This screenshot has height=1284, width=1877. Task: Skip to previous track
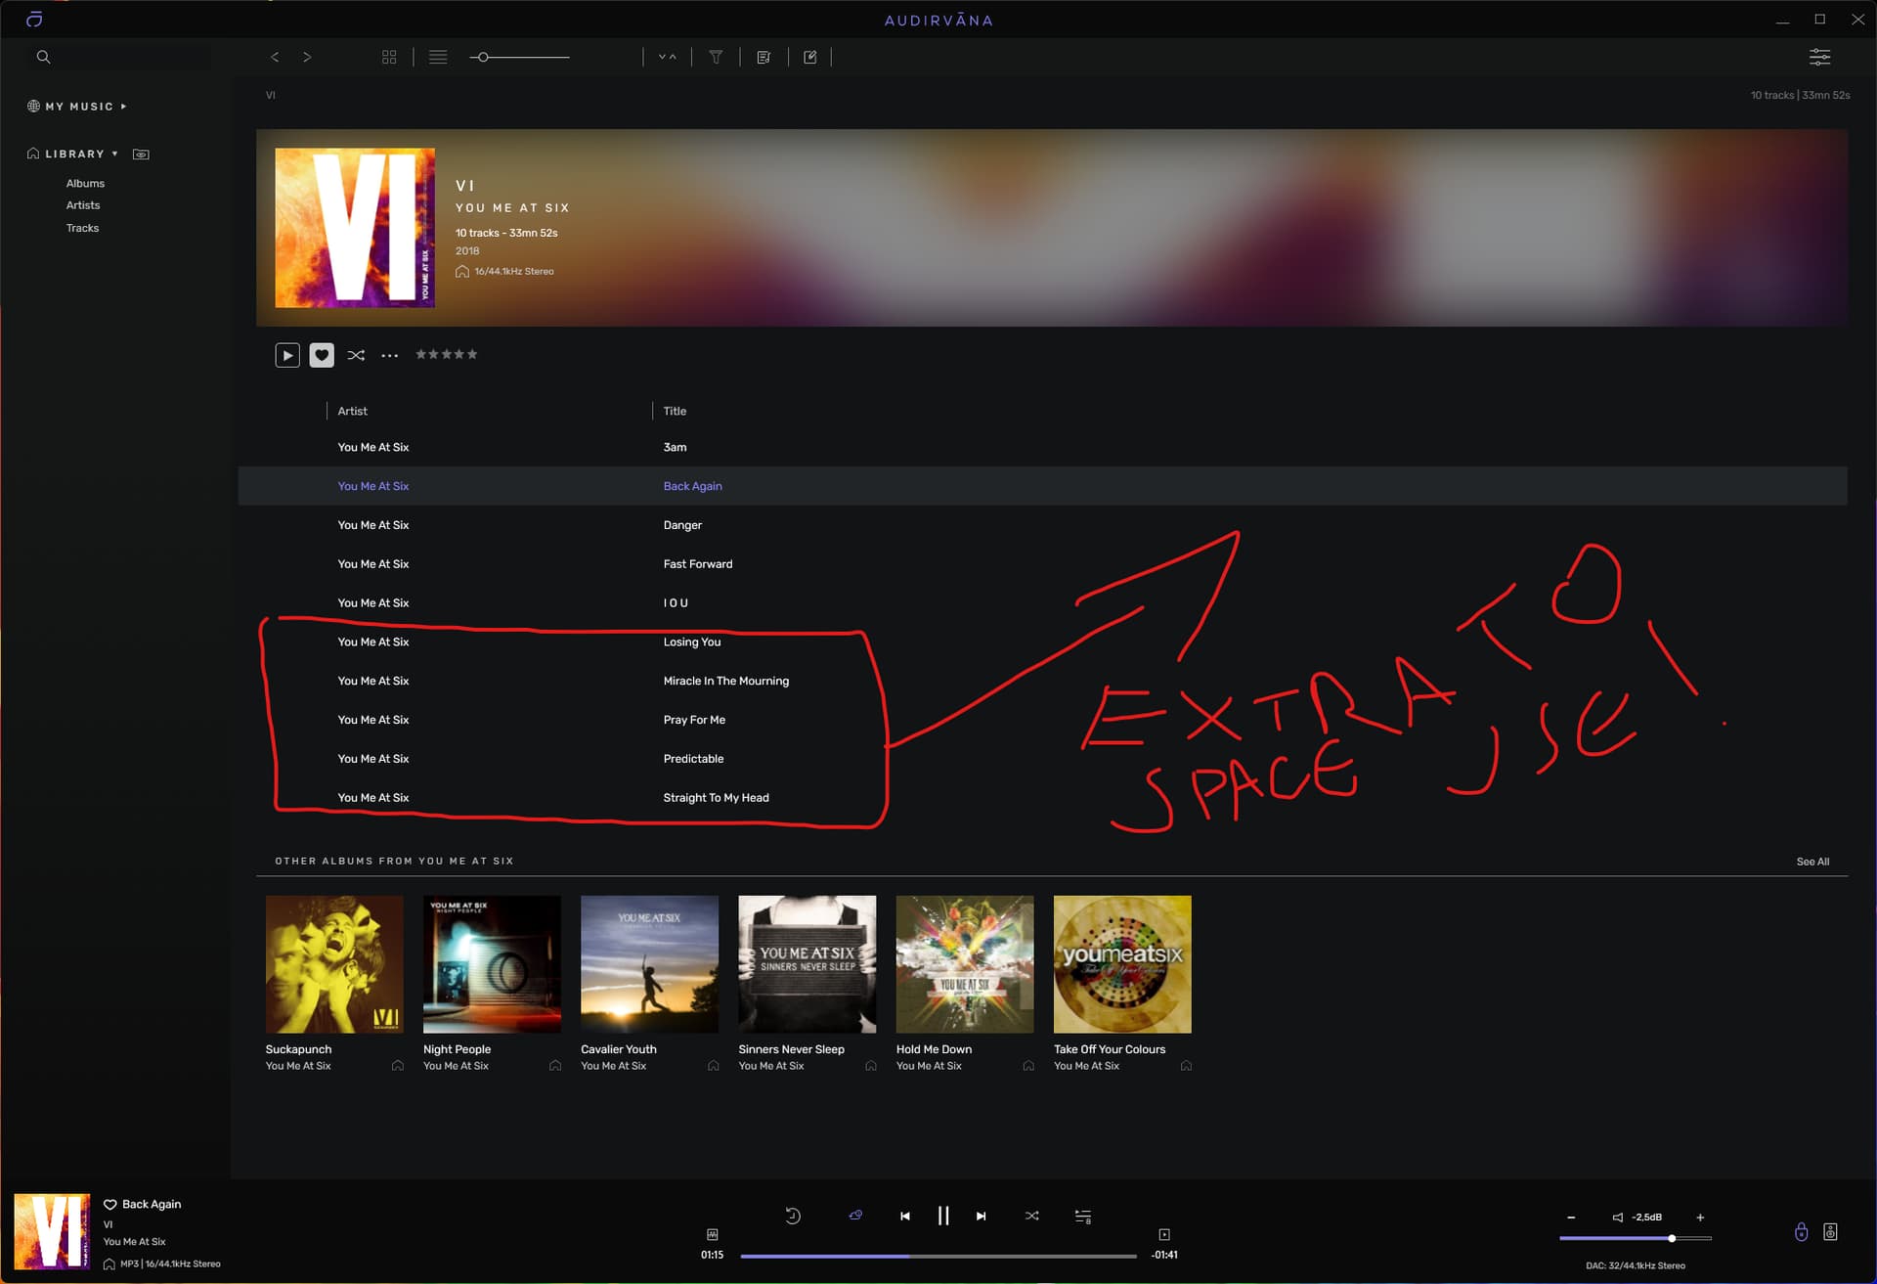click(x=905, y=1216)
